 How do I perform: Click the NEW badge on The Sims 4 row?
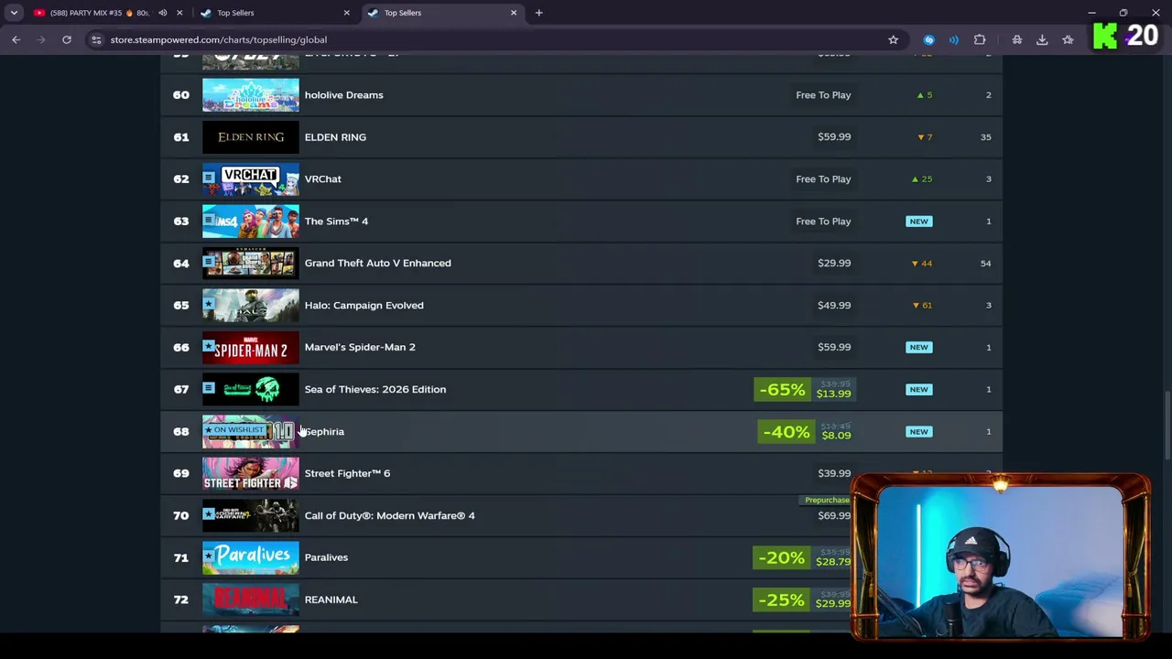pos(918,221)
